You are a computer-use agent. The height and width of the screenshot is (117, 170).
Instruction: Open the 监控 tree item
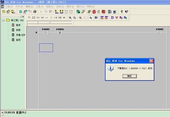click(18, 40)
